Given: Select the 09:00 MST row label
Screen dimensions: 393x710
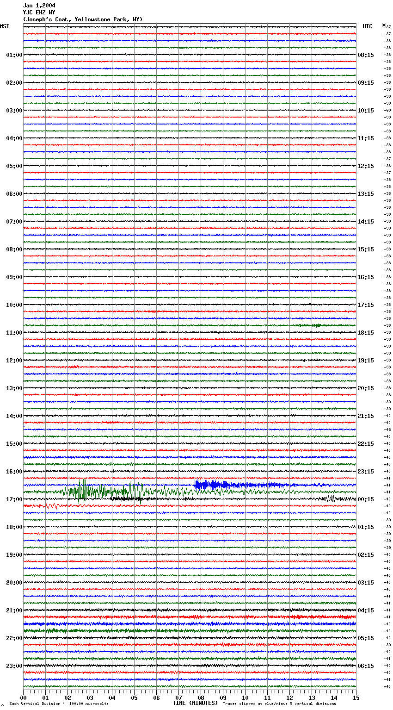Looking at the screenshot, I should [x=14, y=277].
